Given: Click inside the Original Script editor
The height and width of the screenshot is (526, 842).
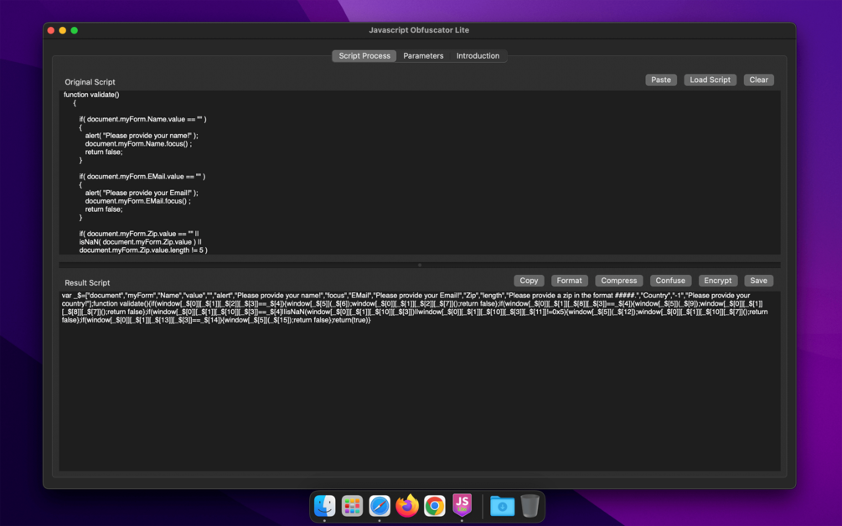Looking at the screenshot, I should pyautogui.click(x=420, y=173).
